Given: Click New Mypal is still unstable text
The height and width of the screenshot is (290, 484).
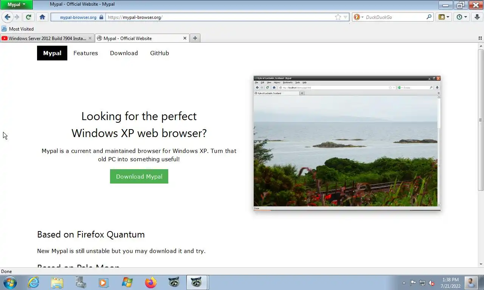Looking at the screenshot, I should point(121,251).
